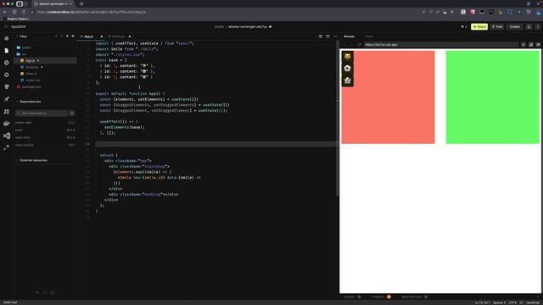The image size is (543, 305).
Task: Click the sandbox title in header
Action: coord(248,26)
